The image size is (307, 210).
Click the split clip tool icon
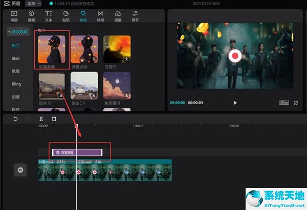point(41,119)
